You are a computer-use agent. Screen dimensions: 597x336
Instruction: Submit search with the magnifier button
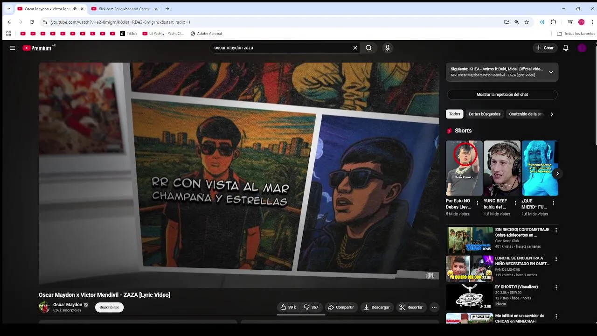[x=368, y=48]
